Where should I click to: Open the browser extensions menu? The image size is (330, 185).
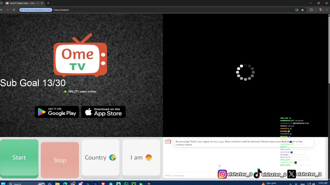tap(311, 10)
